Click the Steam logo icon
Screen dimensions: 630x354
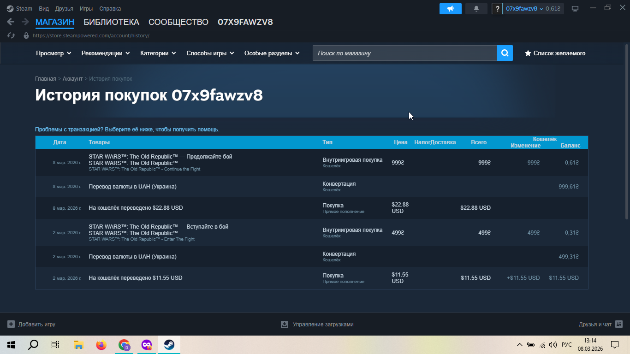click(10, 8)
